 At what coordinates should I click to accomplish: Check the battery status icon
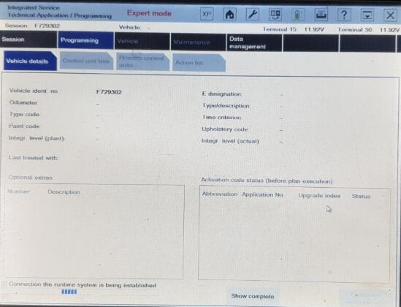(x=298, y=15)
